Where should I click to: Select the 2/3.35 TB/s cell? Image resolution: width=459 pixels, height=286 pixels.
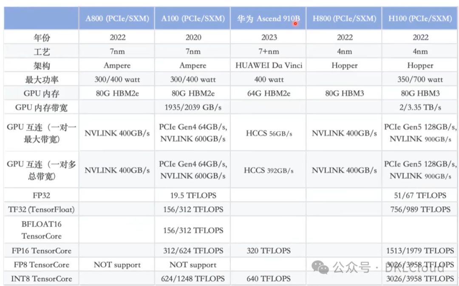pos(420,107)
